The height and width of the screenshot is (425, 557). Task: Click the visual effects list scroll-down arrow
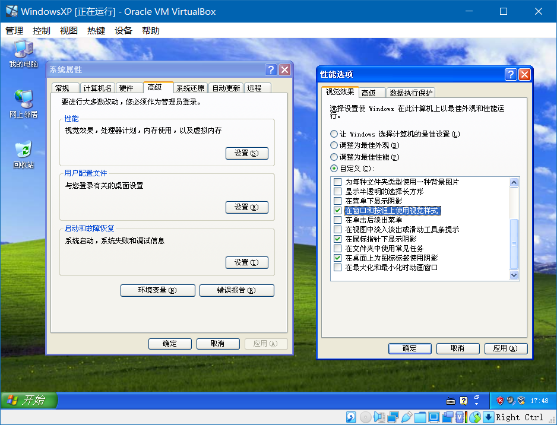[514, 275]
